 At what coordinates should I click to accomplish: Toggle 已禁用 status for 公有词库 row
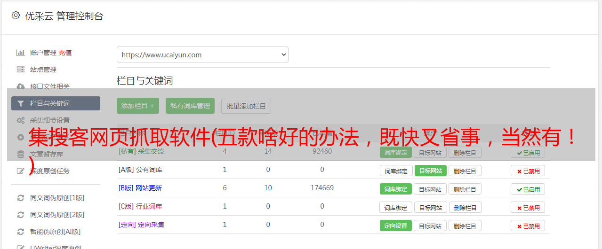pyautogui.click(x=528, y=171)
